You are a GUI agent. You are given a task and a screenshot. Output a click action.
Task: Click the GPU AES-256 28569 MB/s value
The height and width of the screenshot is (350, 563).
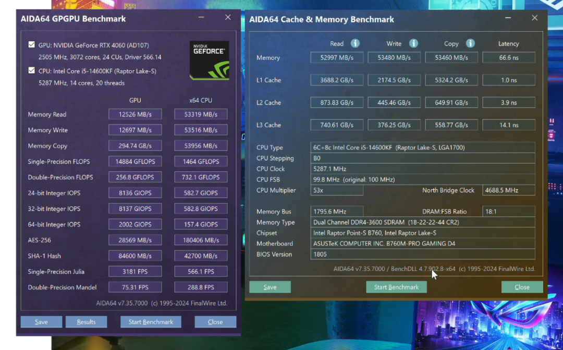pos(135,240)
